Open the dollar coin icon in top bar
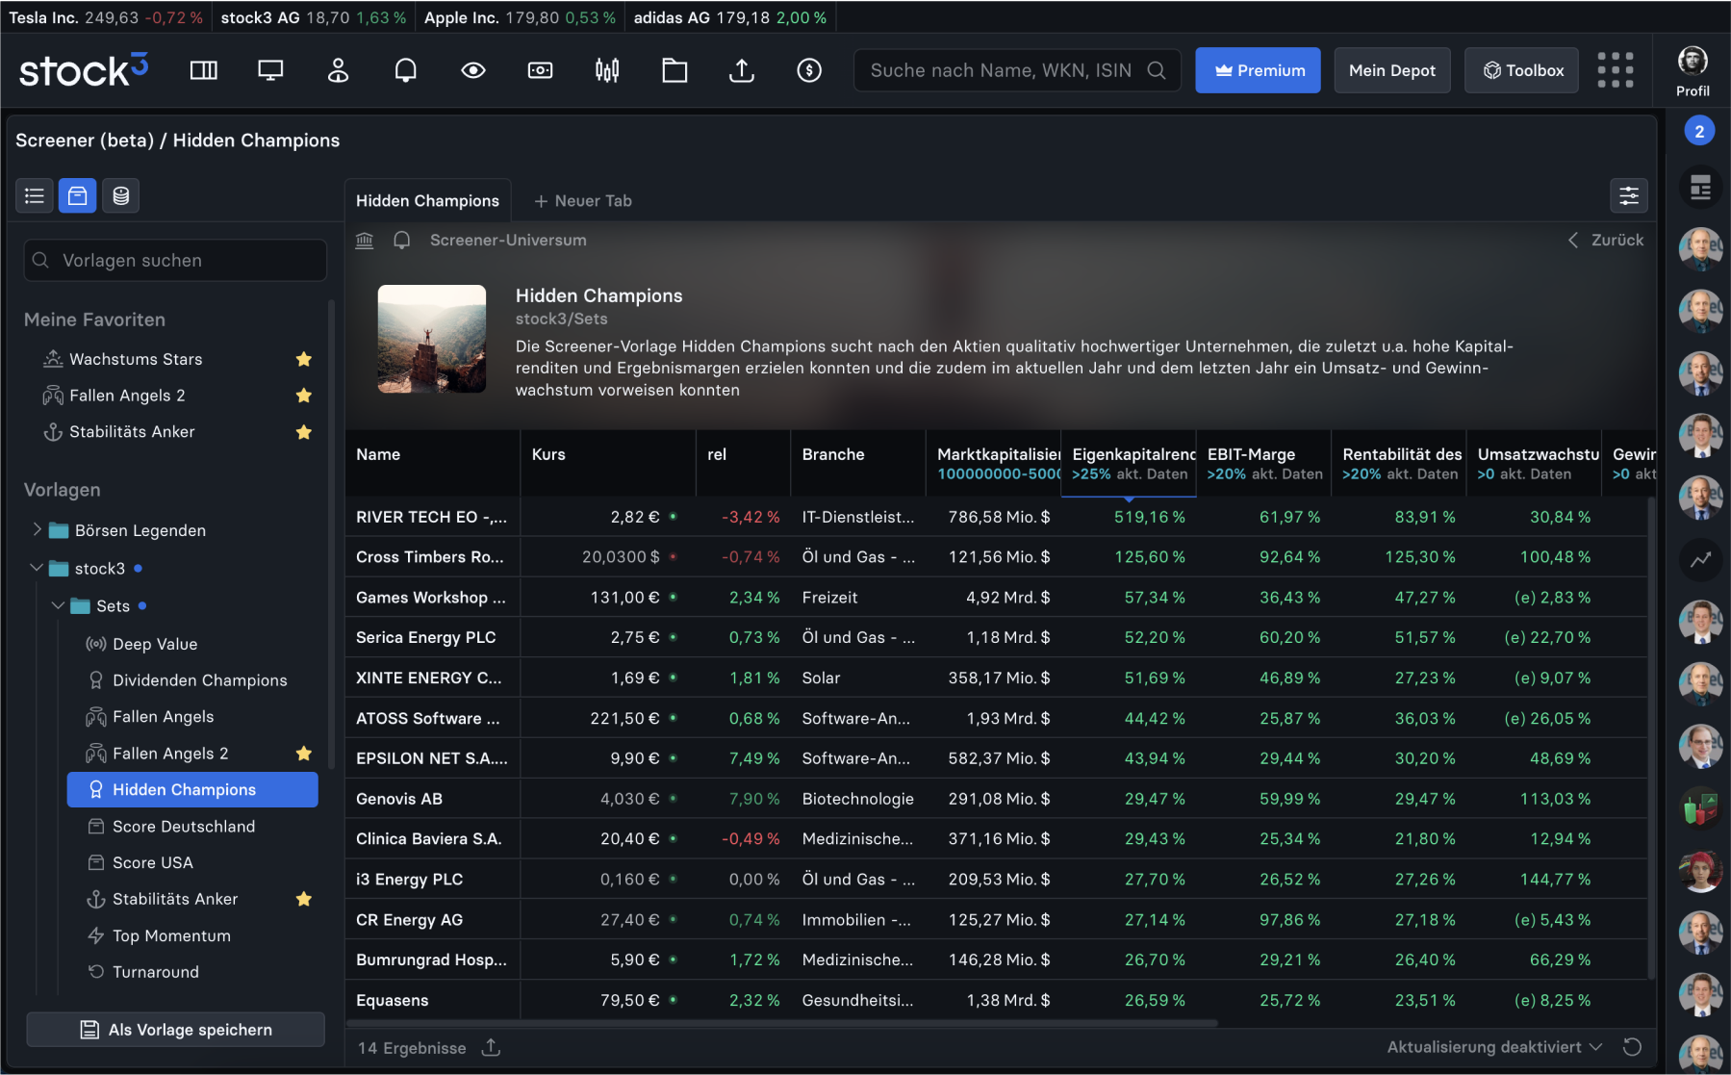The image size is (1731, 1075). (x=809, y=70)
